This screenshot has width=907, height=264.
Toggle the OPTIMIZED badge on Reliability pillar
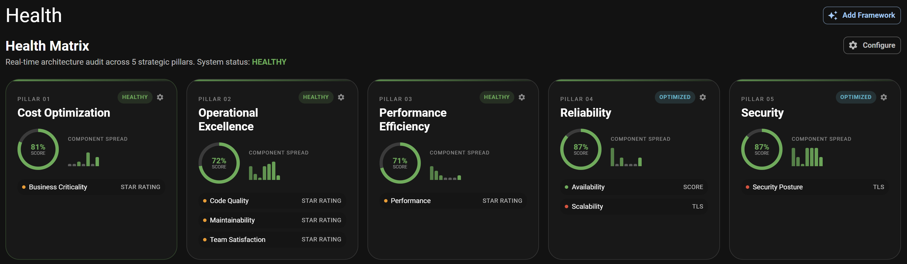point(675,97)
